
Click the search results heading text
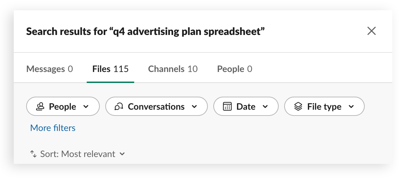pyautogui.click(x=146, y=32)
